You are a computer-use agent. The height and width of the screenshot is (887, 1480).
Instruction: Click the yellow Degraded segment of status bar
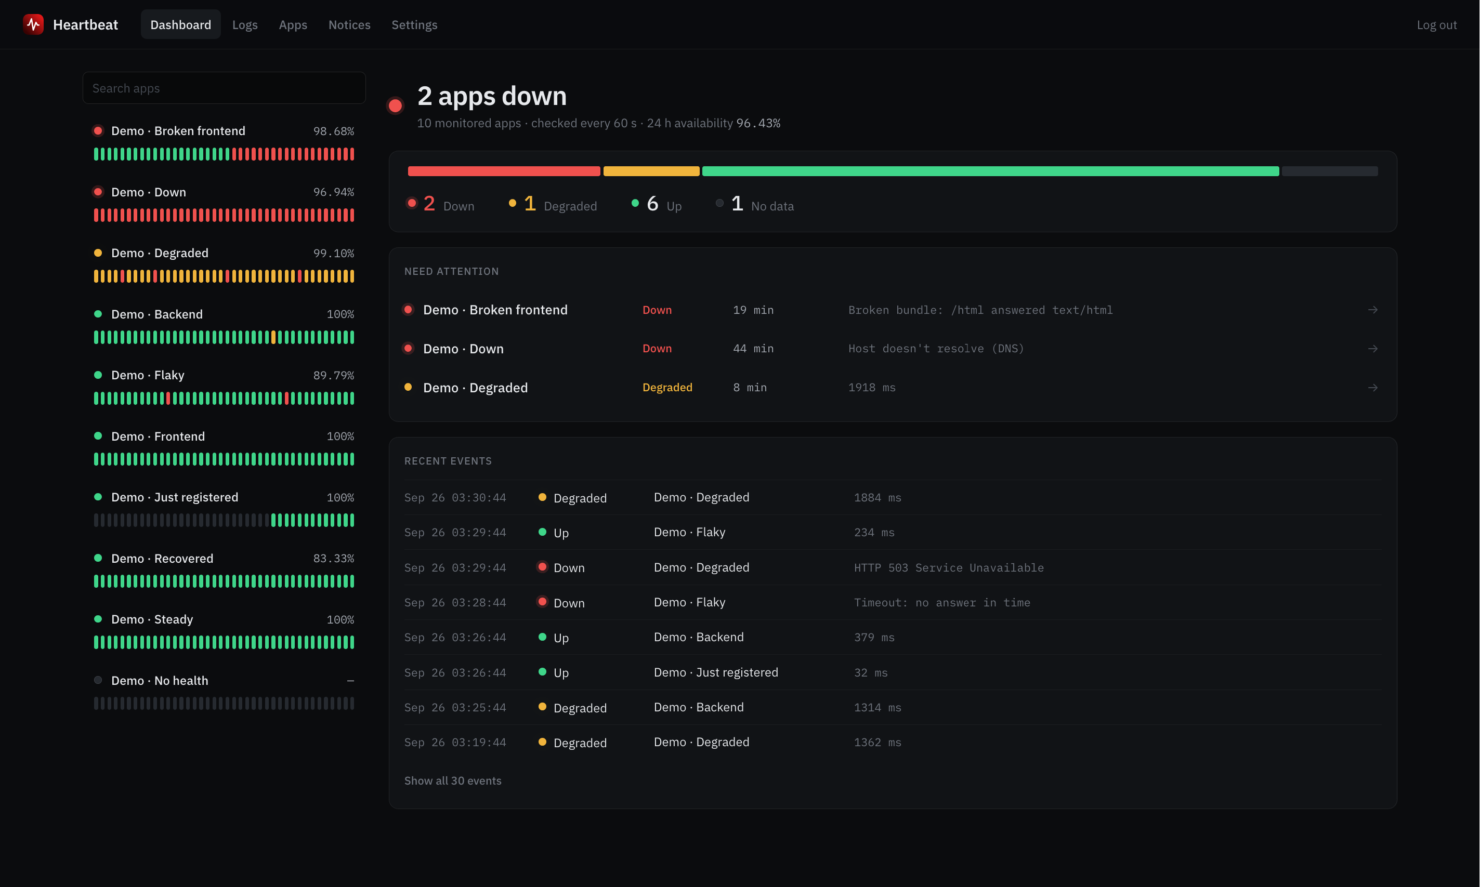pos(651,171)
